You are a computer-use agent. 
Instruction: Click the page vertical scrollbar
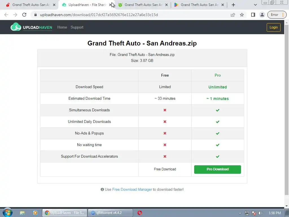(x=286, y=110)
